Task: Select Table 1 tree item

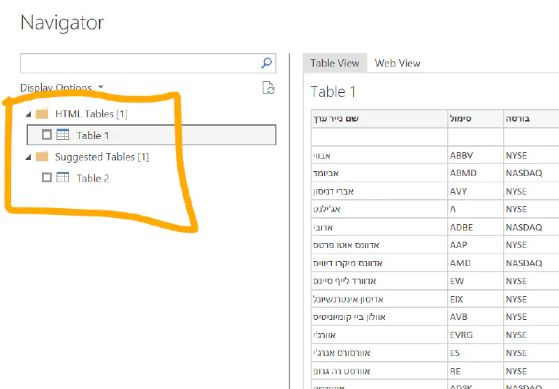Action: point(152,135)
